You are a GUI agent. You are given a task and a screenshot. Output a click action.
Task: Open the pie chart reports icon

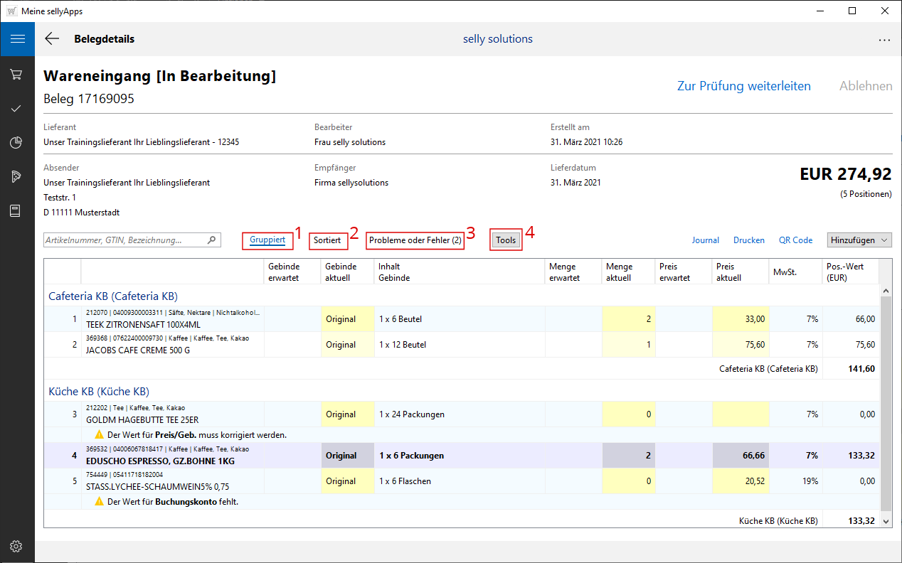point(17,143)
